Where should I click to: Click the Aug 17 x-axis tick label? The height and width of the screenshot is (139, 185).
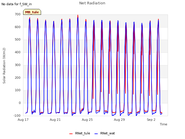tap(23, 120)
